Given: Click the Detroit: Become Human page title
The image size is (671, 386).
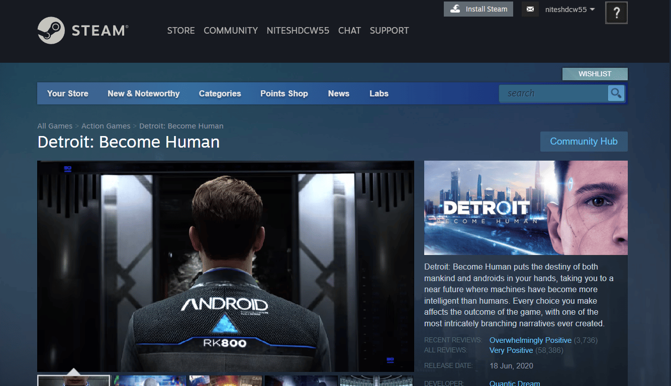Looking at the screenshot, I should [x=129, y=142].
